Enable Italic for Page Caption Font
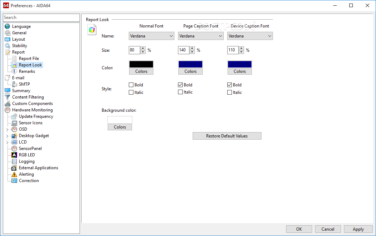The image size is (376, 236). (180, 92)
